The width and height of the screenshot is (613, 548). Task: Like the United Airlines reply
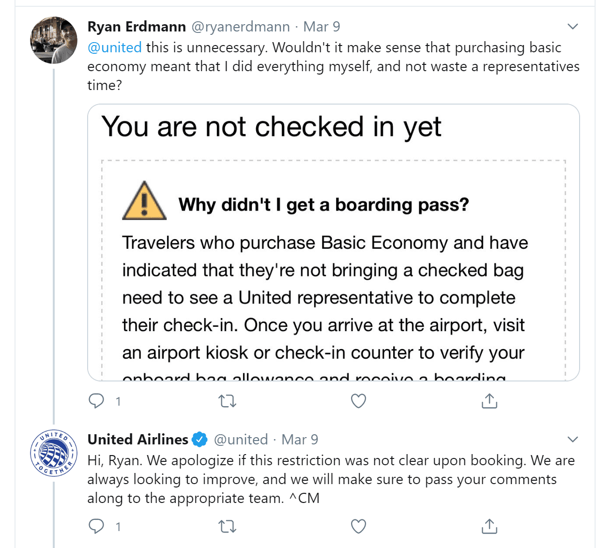point(358,526)
